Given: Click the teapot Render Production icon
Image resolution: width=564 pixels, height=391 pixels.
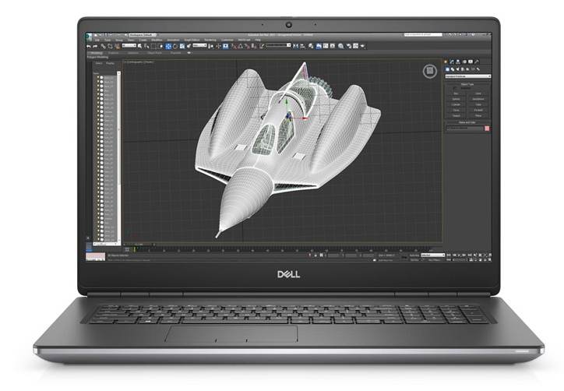Looking at the screenshot, I should (362, 46).
